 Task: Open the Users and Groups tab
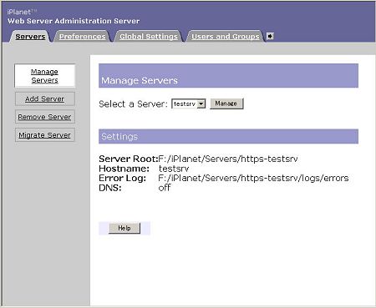(226, 37)
